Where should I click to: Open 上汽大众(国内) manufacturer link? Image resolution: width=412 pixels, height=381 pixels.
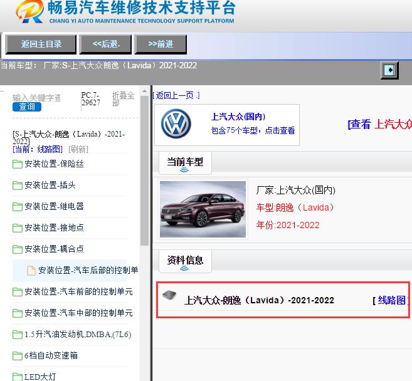tap(238, 117)
